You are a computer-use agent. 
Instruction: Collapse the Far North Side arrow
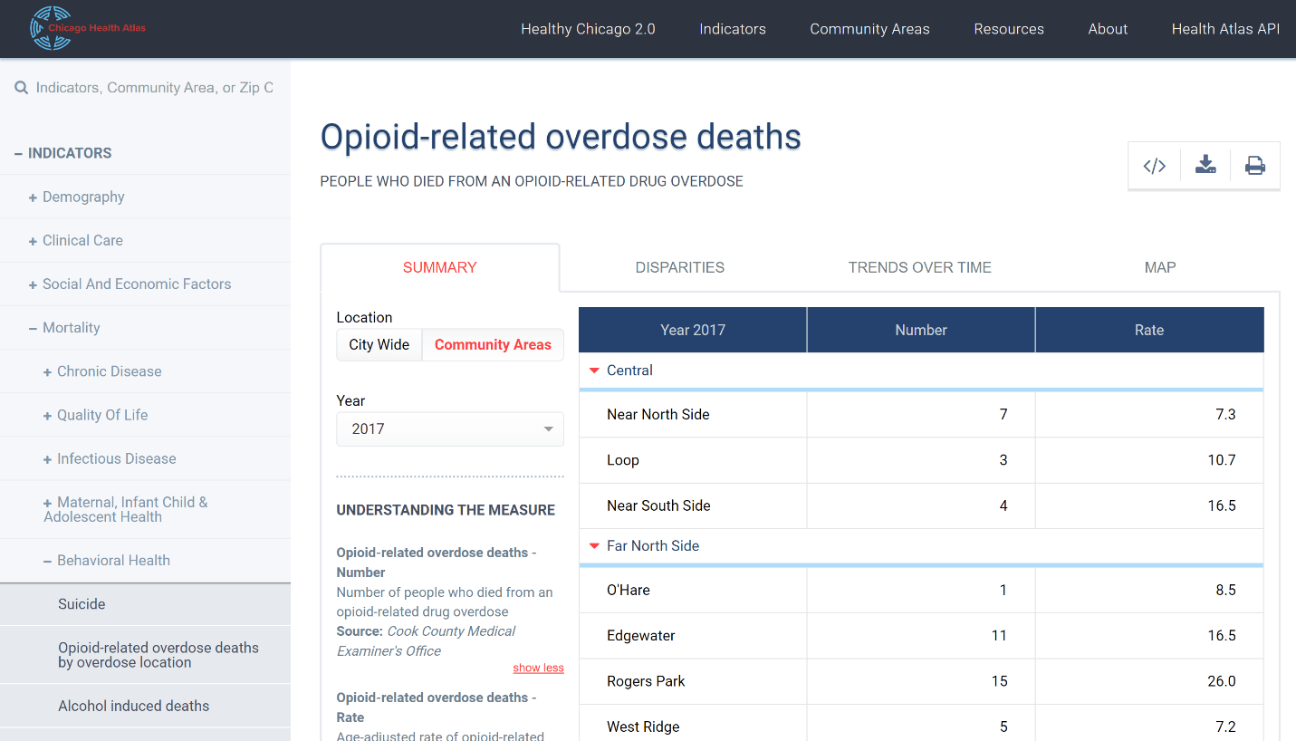pyautogui.click(x=594, y=546)
